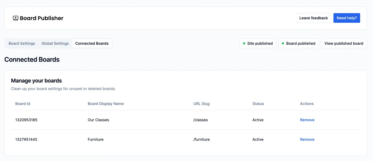
Task: Go to the Global Settings tab
Action: coord(55,43)
